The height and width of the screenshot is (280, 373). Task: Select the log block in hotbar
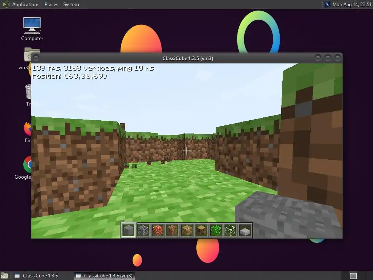[x=201, y=230]
